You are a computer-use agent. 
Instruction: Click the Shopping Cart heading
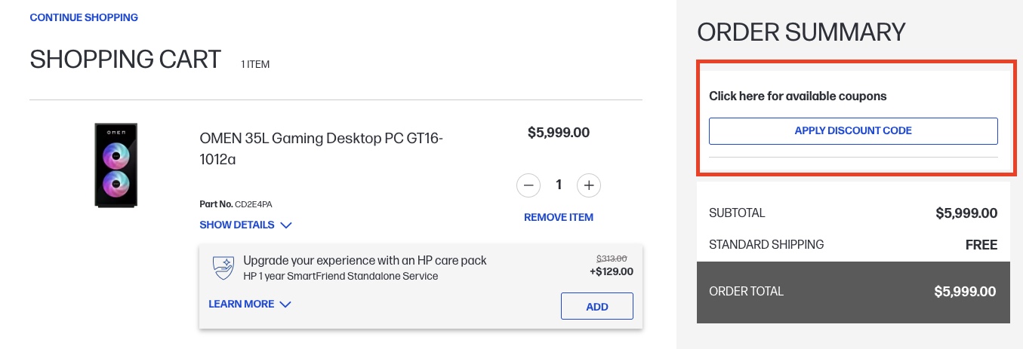(125, 60)
